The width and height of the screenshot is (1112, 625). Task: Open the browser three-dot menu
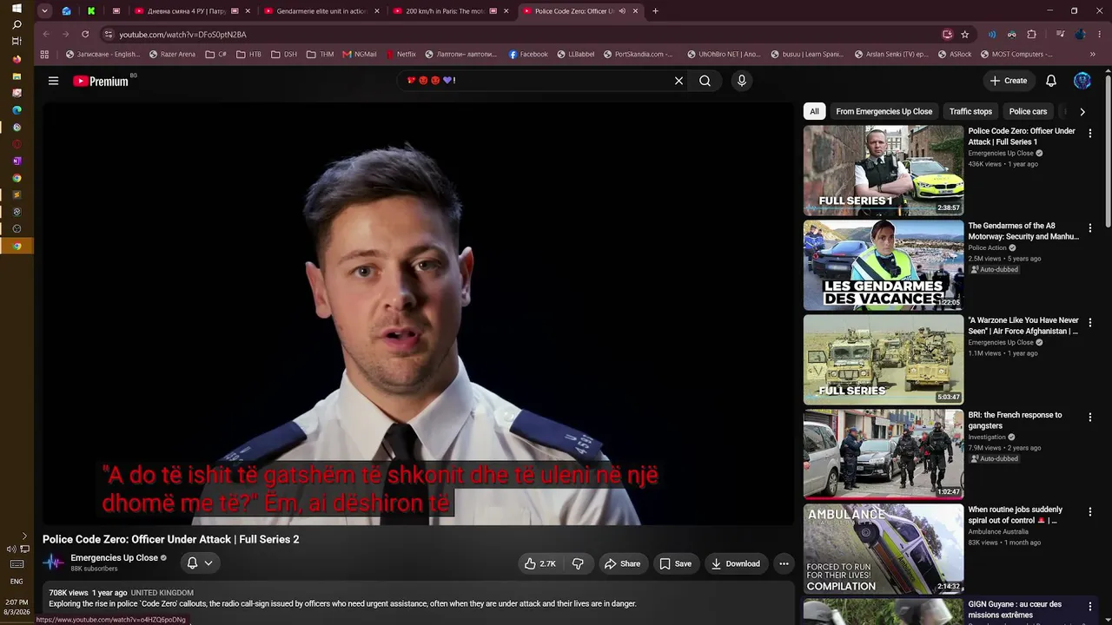pos(1098,34)
